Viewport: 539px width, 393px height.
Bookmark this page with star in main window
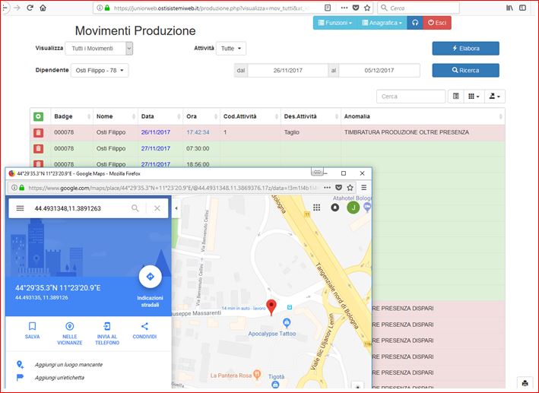click(x=367, y=8)
